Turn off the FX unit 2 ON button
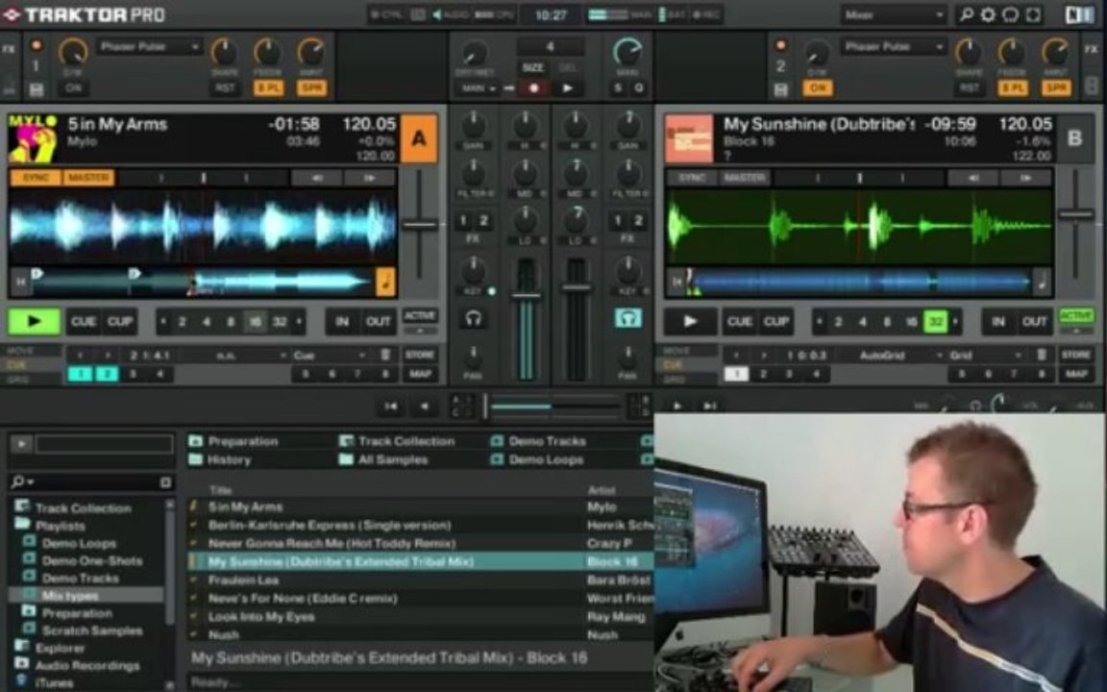The height and width of the screenshot is (692, 1107). [x=818, y=88]
